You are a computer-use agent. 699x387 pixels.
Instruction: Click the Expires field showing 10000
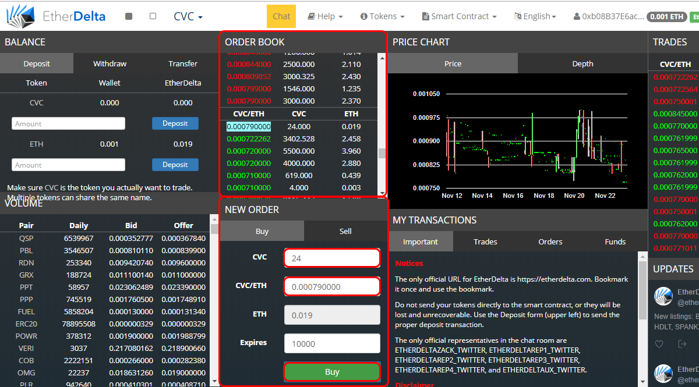[x=332, y=343]
